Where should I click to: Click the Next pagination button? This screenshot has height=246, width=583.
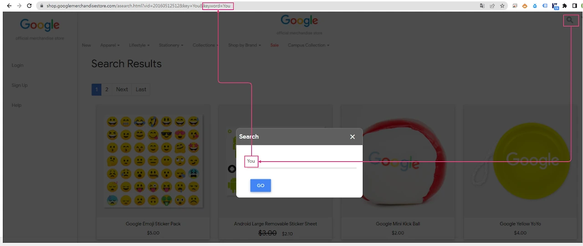122,89
